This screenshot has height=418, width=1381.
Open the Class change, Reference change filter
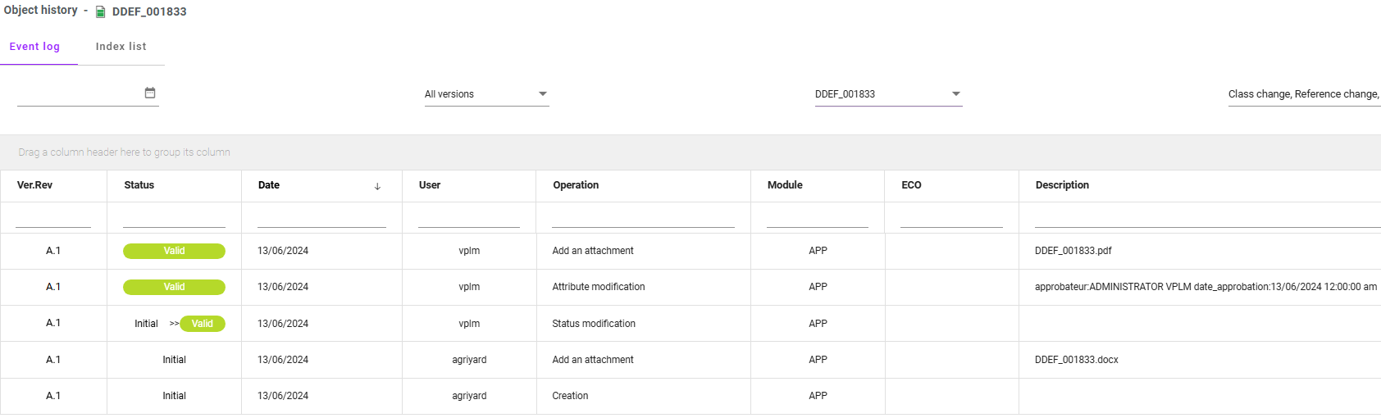1303,94
